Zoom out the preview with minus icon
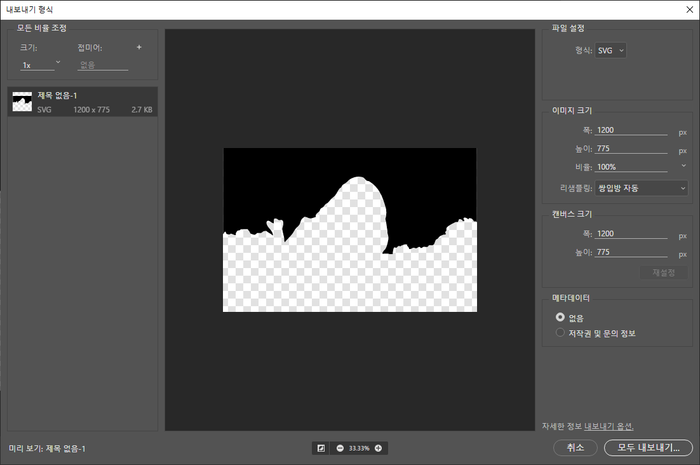 point(340,448)
